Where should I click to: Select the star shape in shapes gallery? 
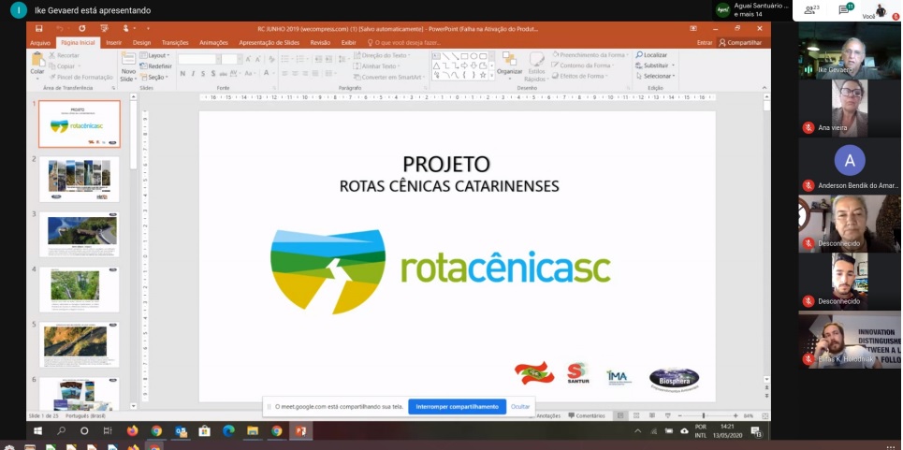coord(483,75)
